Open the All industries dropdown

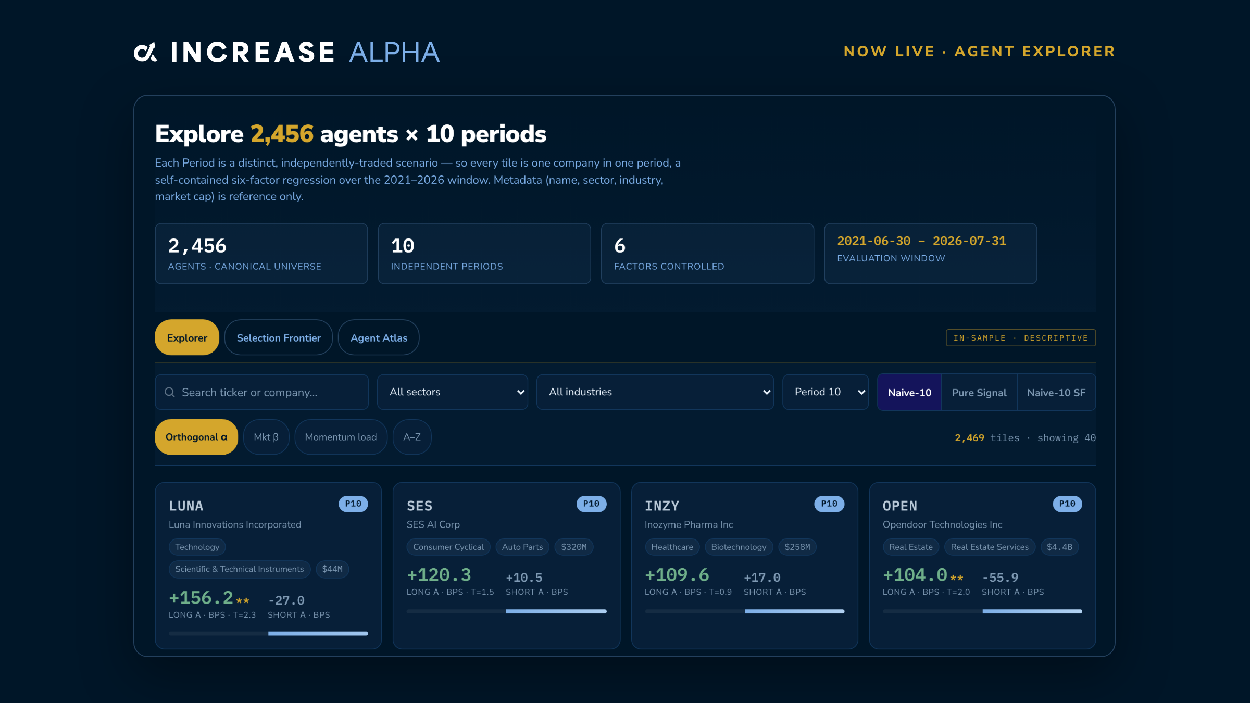655,392
